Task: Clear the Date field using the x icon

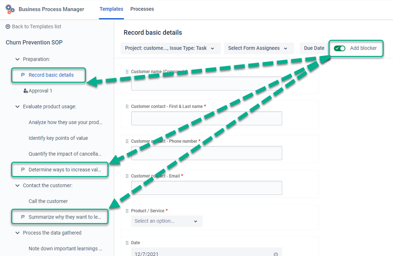Action: 276,254
